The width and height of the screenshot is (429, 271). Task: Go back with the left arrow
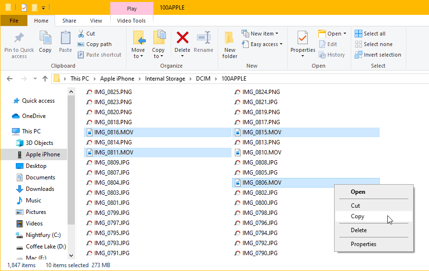[10, 79]
